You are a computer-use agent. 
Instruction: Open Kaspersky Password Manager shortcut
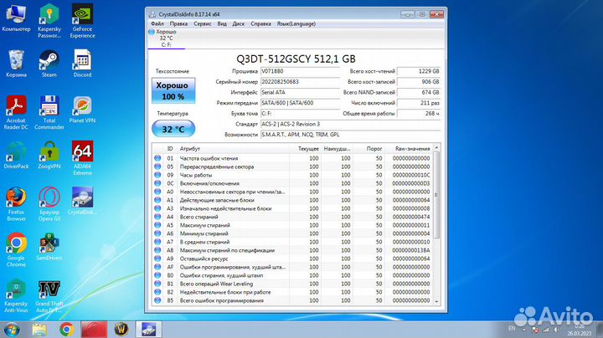[x=49, y=21]
